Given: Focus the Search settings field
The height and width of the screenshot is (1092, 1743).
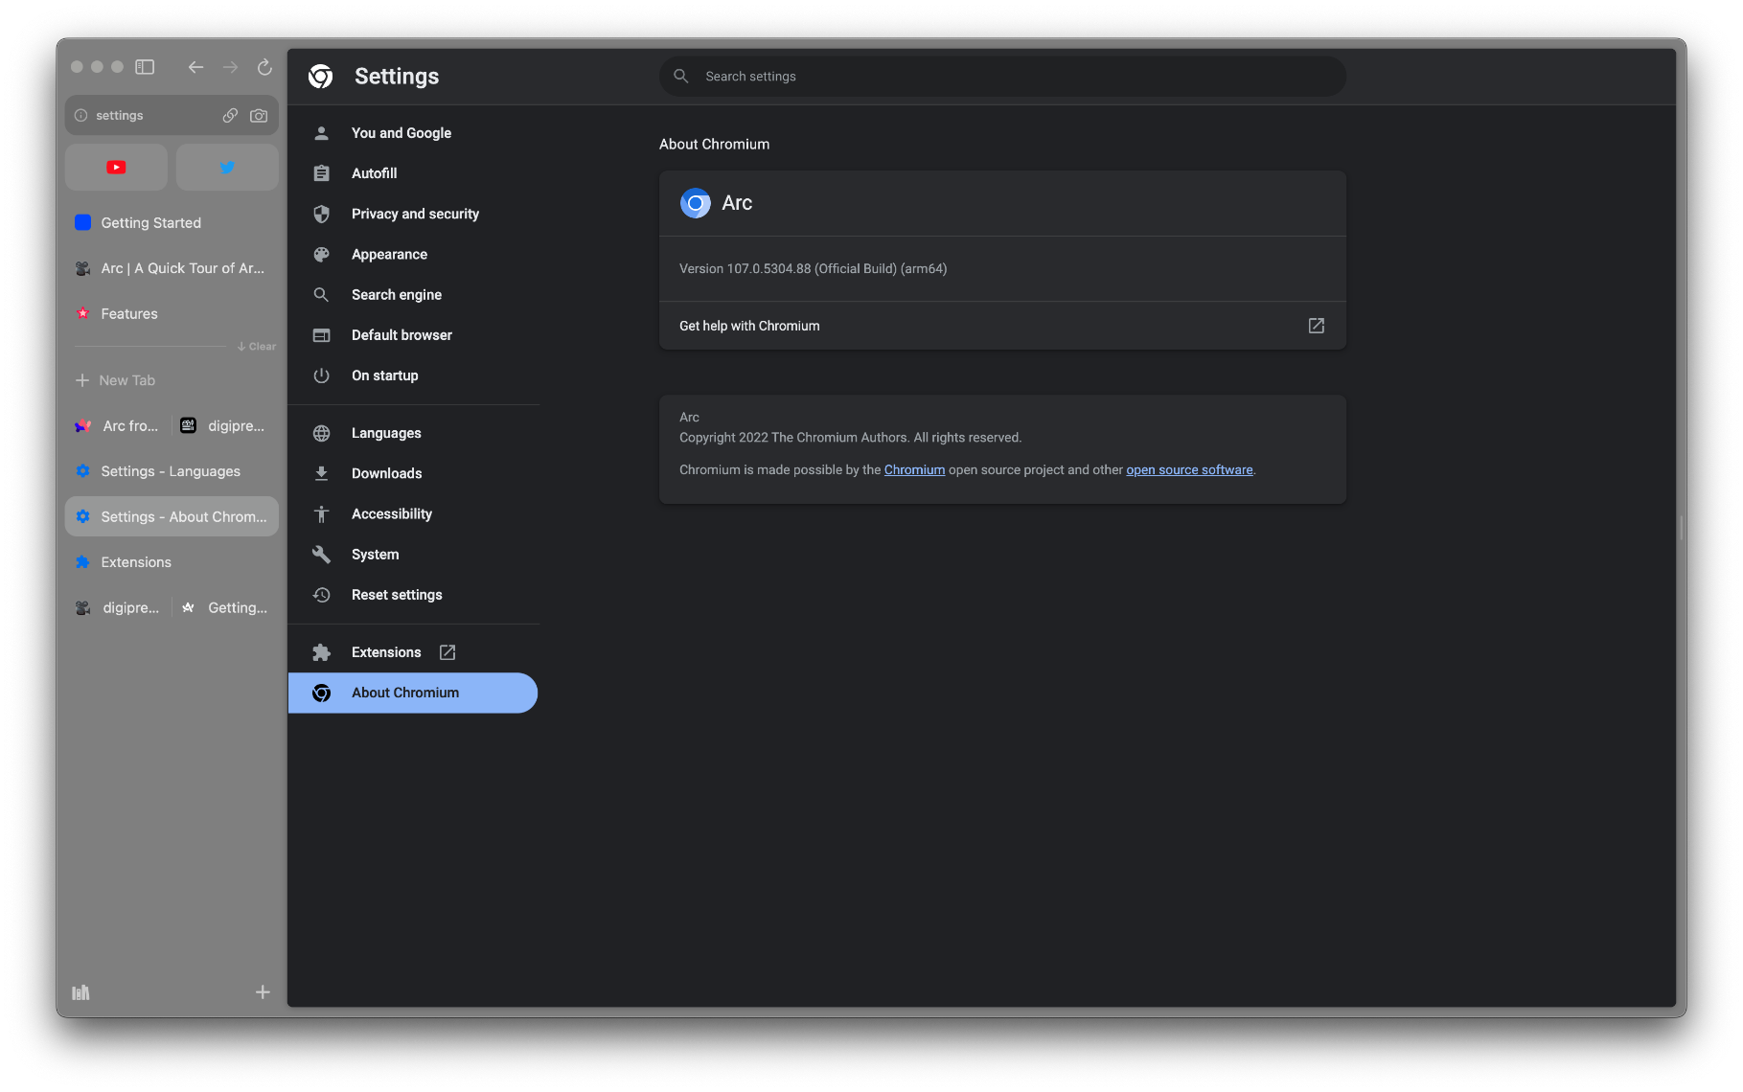Looking at the screenshot, I should [1001, 76].
